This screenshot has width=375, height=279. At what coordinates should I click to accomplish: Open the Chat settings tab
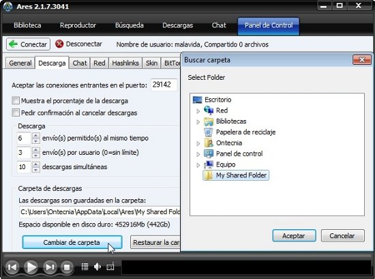coord(80,63)
